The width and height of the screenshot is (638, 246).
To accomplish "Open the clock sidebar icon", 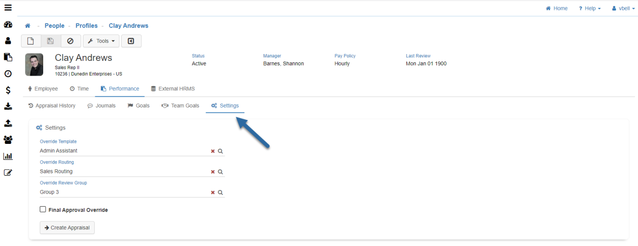I will (8, 74).
